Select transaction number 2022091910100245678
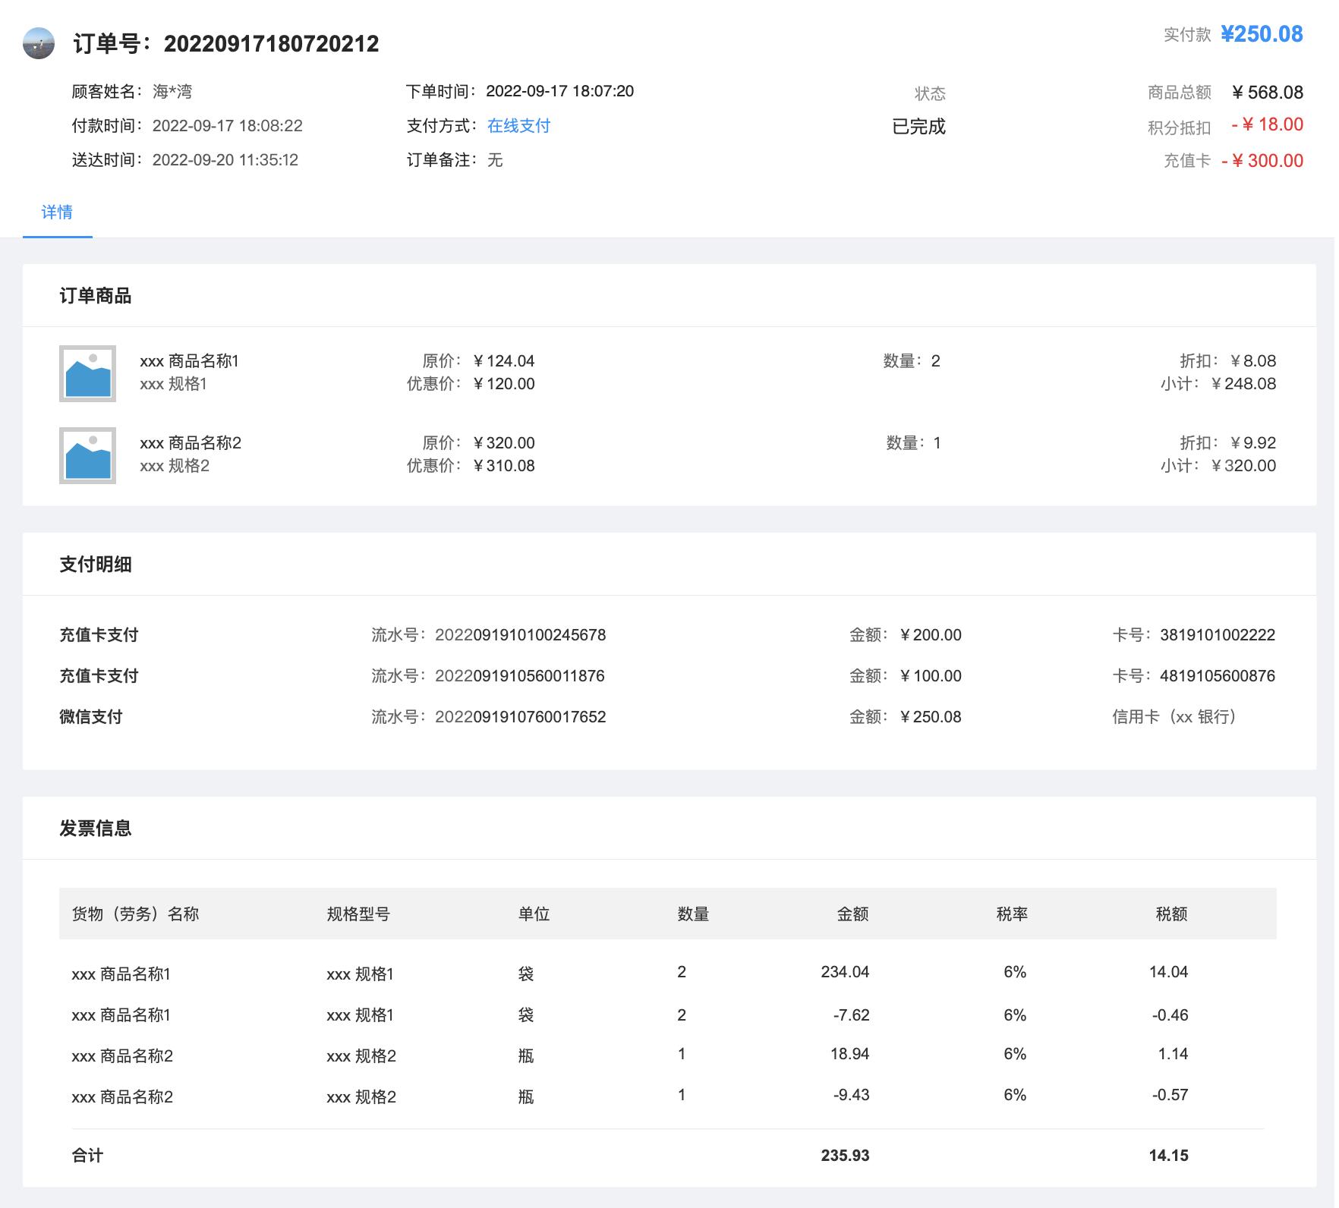This screenshot has height=1208, width=1339. coord(522,635)
